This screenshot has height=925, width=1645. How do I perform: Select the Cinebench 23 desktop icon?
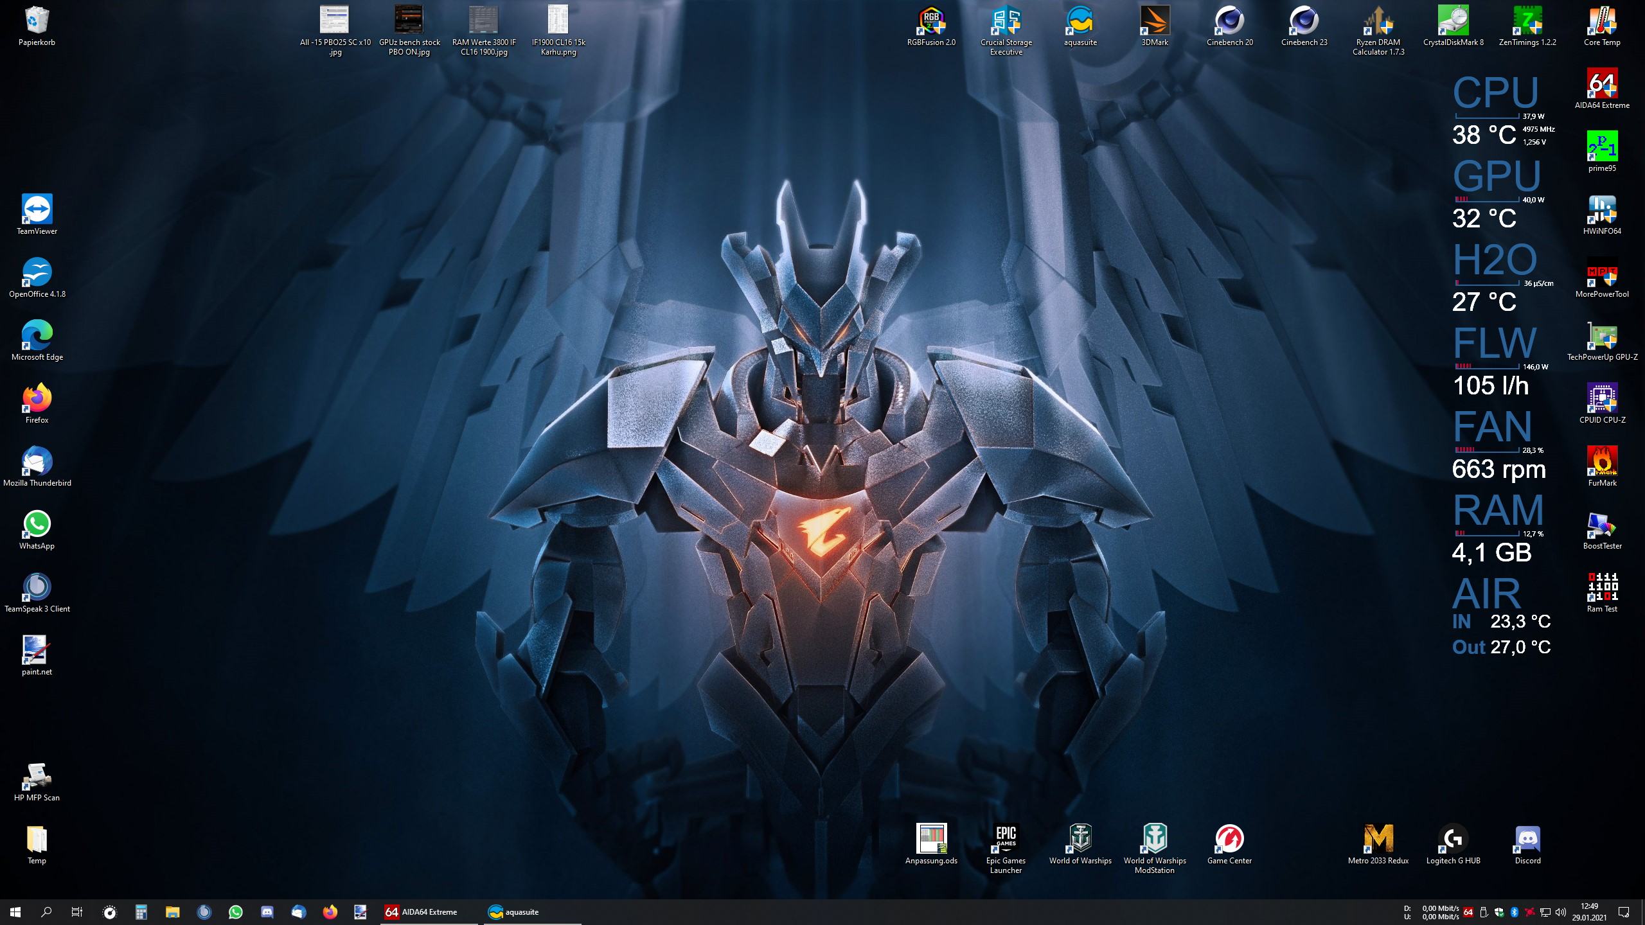(1304, 26)
